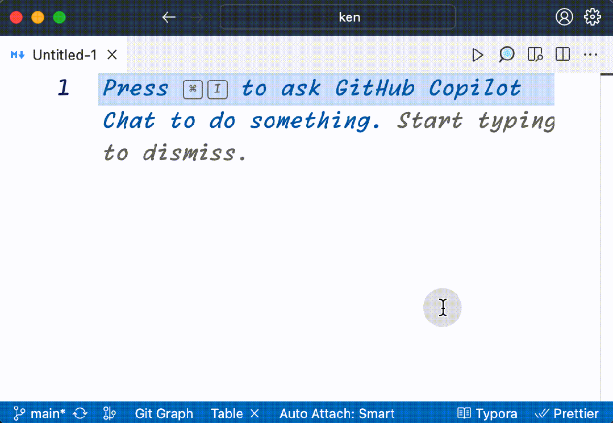This screenshot has height=423, width=613.
Task: Open the More Actions ellipsis menu
Action: click(590, 55)
